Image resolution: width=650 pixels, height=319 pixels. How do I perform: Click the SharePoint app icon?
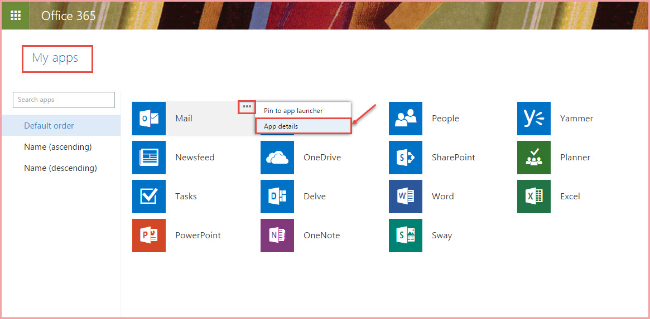tap(406, 157)
